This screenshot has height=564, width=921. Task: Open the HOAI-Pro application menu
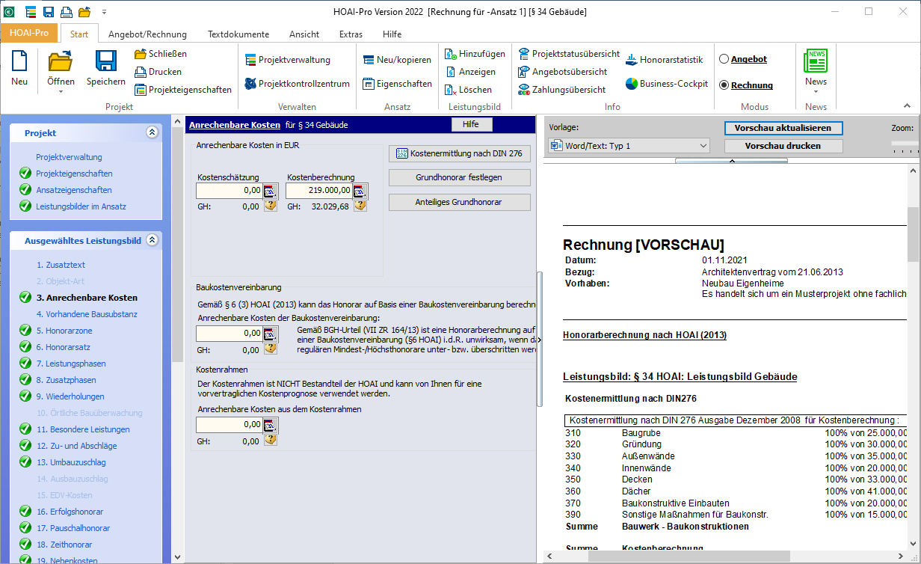(x=29, y=34)
